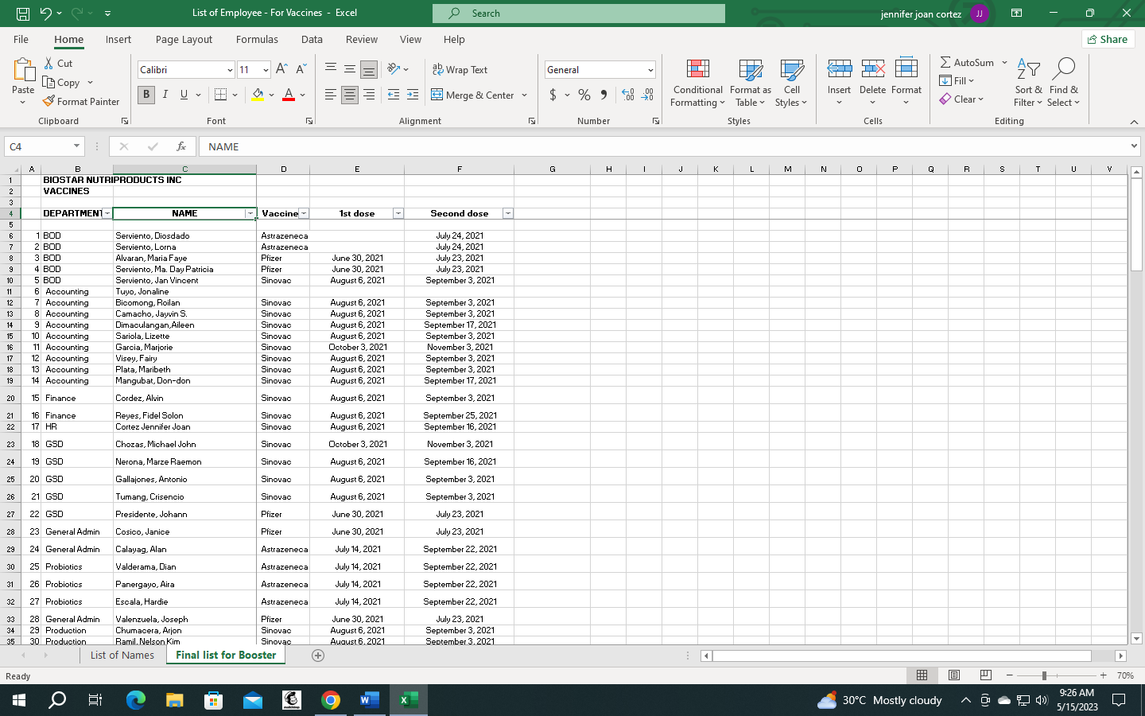Toggle Wrap Text

coord(460,69)
